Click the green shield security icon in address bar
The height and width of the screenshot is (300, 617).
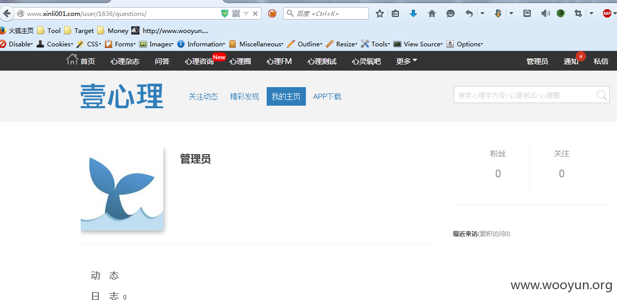pyautogui.click(x=225, y=14)
